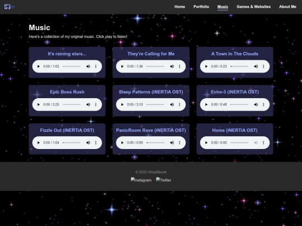Mute the "PanicRoom Rave" player volume
This screenshot has height=226, width=302.
click(x=172, y=143)
